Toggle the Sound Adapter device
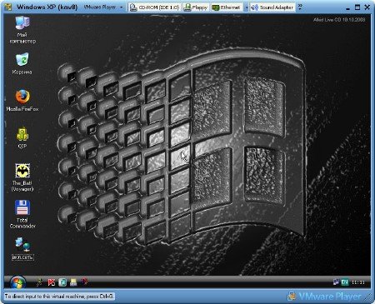Screen dimensions: 375x304 click(x=272, y=7)
